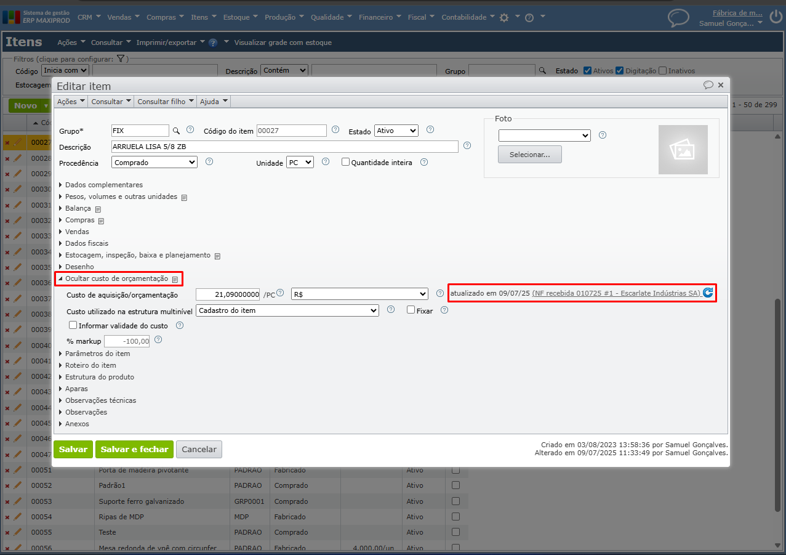Screen dimensions: 786x555
Task: Enable the Fixar checkbox
Action: click(x=411, y=310)
